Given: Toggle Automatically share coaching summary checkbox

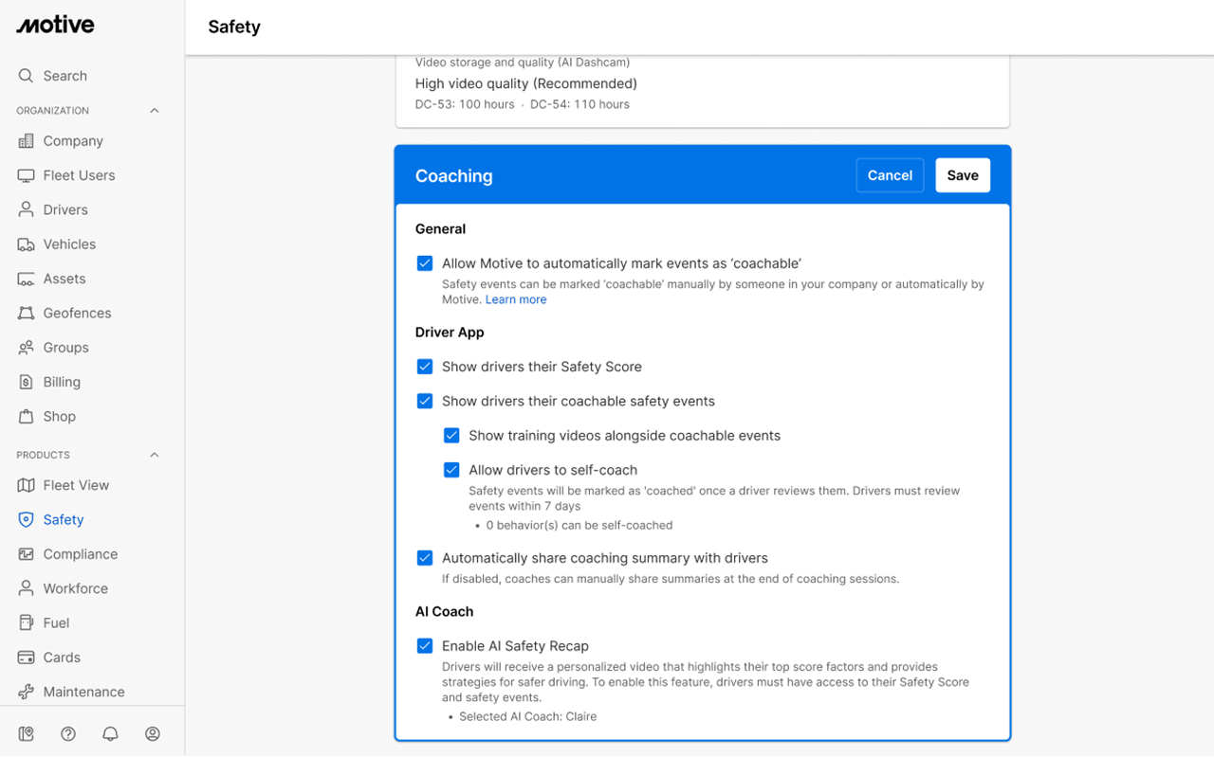Looking at the screenshot, I should coord(425,558).
